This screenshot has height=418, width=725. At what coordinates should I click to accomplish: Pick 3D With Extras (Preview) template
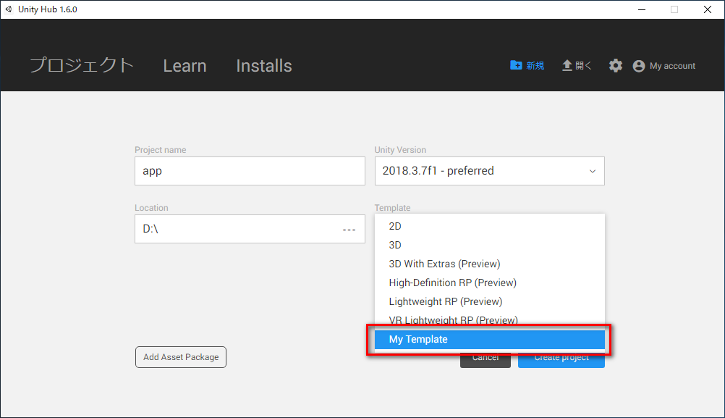point(490,264)
